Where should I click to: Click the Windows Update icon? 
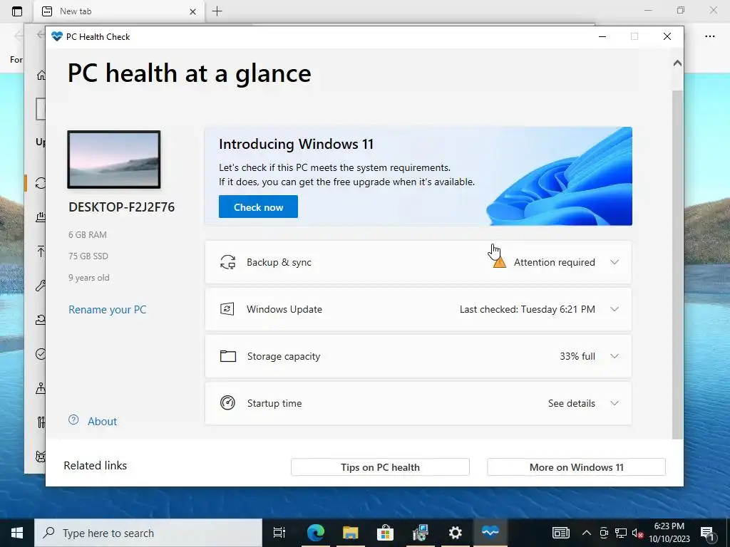coord(227,309)
